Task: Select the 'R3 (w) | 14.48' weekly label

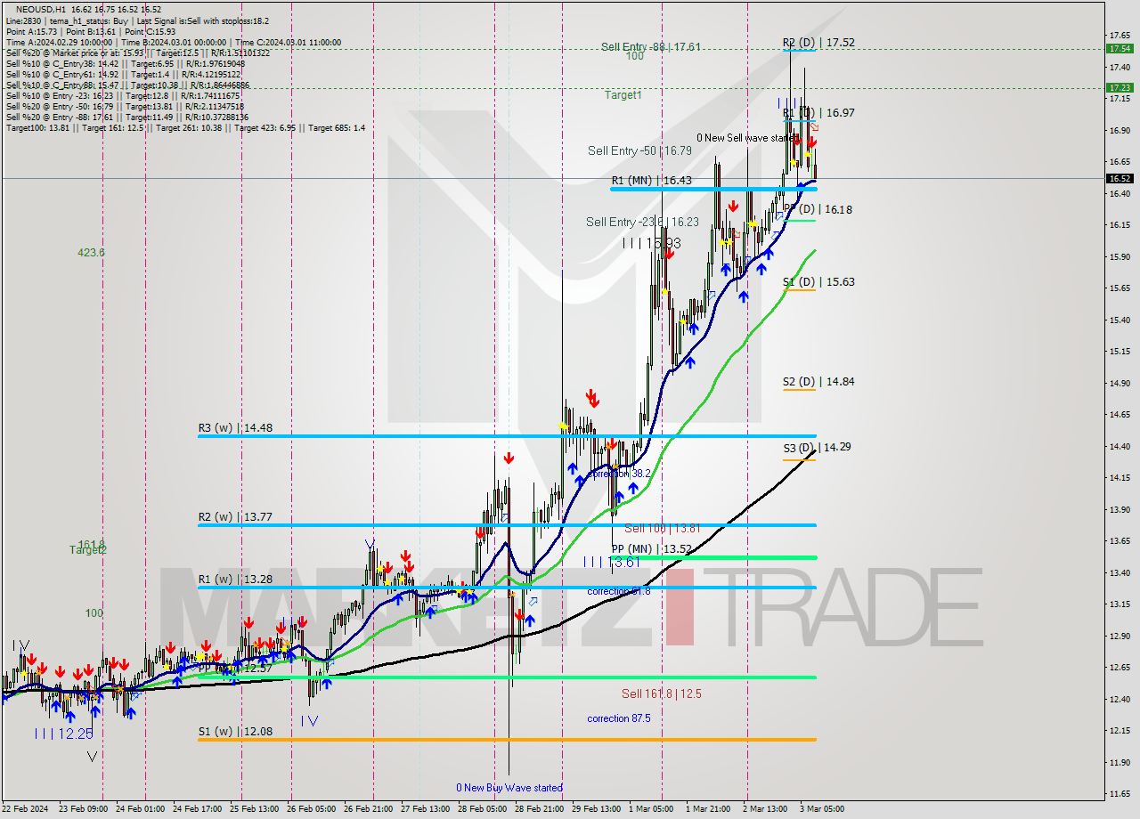Action: (x=235, y=427)
